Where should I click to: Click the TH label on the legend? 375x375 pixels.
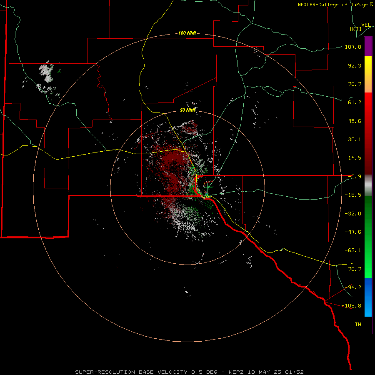[x=358, y=325]
